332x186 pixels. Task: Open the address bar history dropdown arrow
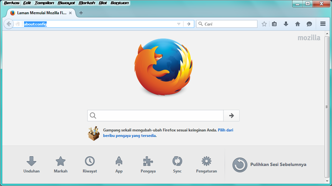tap(179, 24)
